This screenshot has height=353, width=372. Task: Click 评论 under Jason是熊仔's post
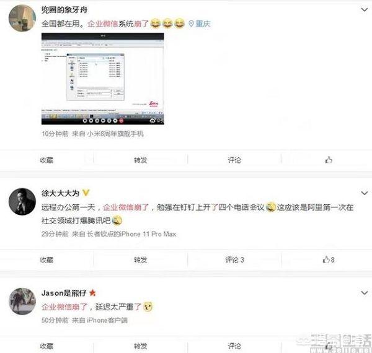[234, 346]
